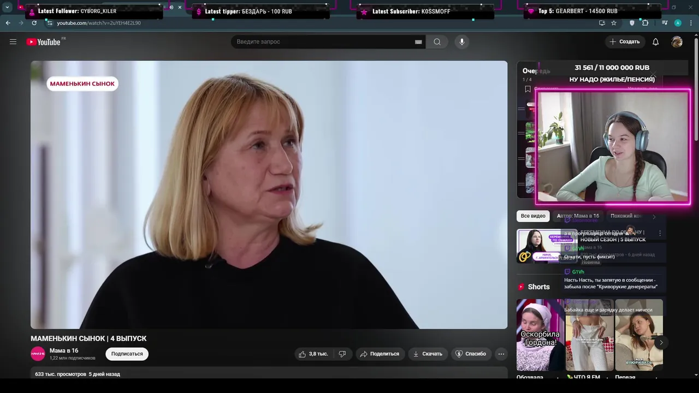Click the Поделиться share button
Viewport: 699px width, 393px height.
[380, 354]
